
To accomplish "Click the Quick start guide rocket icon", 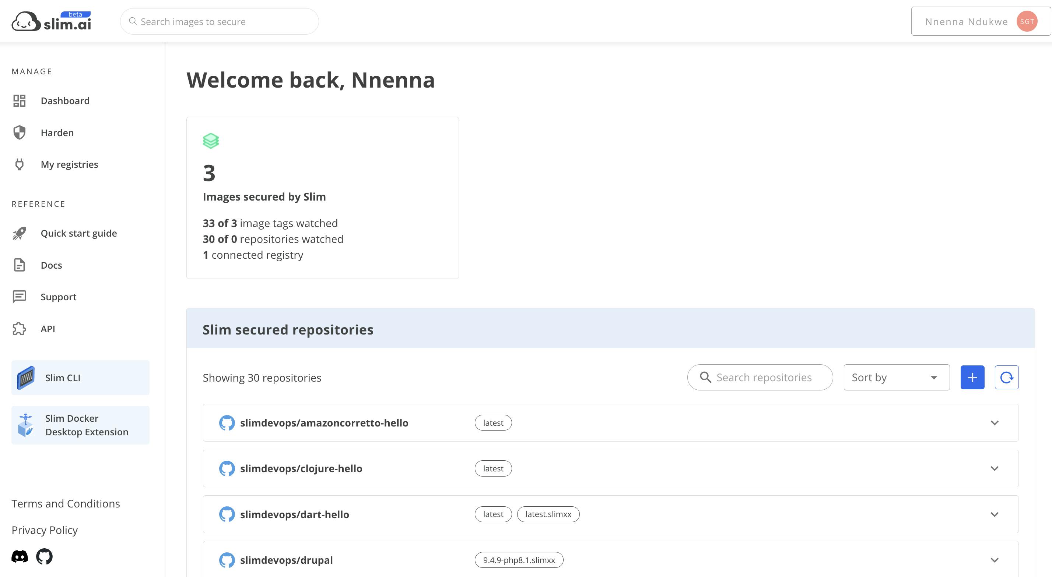I will [19, 233].
